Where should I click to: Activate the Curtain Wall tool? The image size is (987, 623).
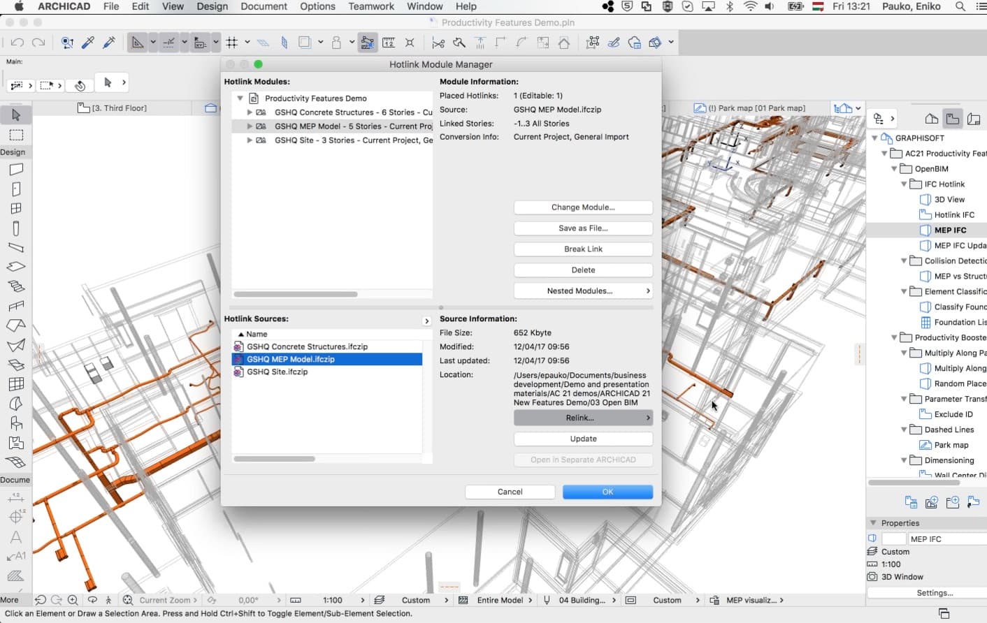pyautogui.click(x=16, y=384)
